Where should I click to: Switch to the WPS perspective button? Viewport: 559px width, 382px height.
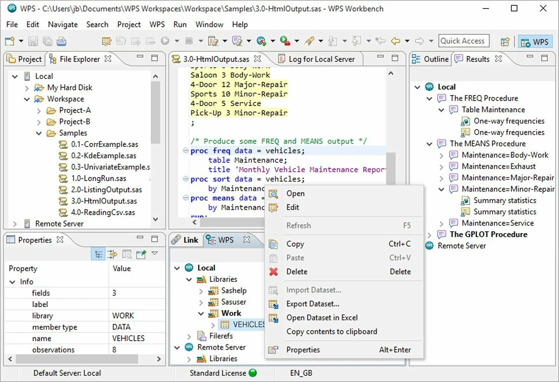point(535,42)
